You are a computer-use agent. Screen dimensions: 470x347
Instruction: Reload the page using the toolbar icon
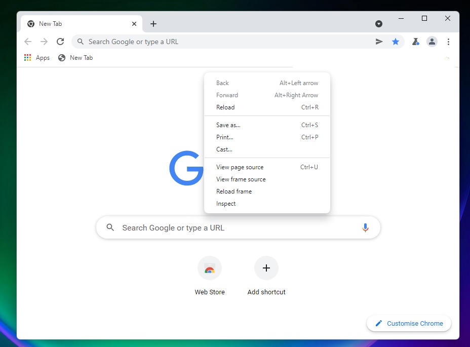click(x=60, y=42)
